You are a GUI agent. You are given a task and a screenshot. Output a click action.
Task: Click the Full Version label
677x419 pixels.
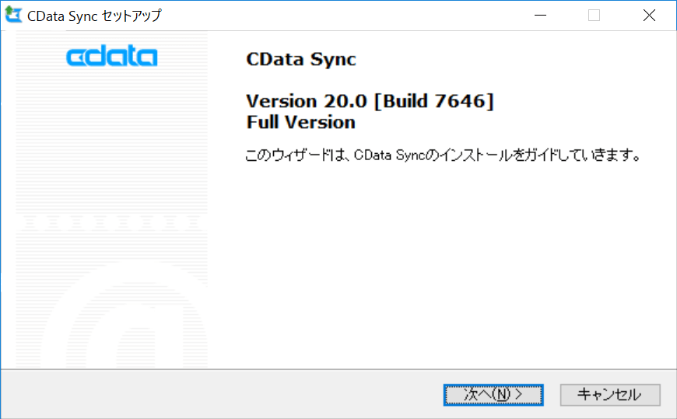tap(300, 122)
